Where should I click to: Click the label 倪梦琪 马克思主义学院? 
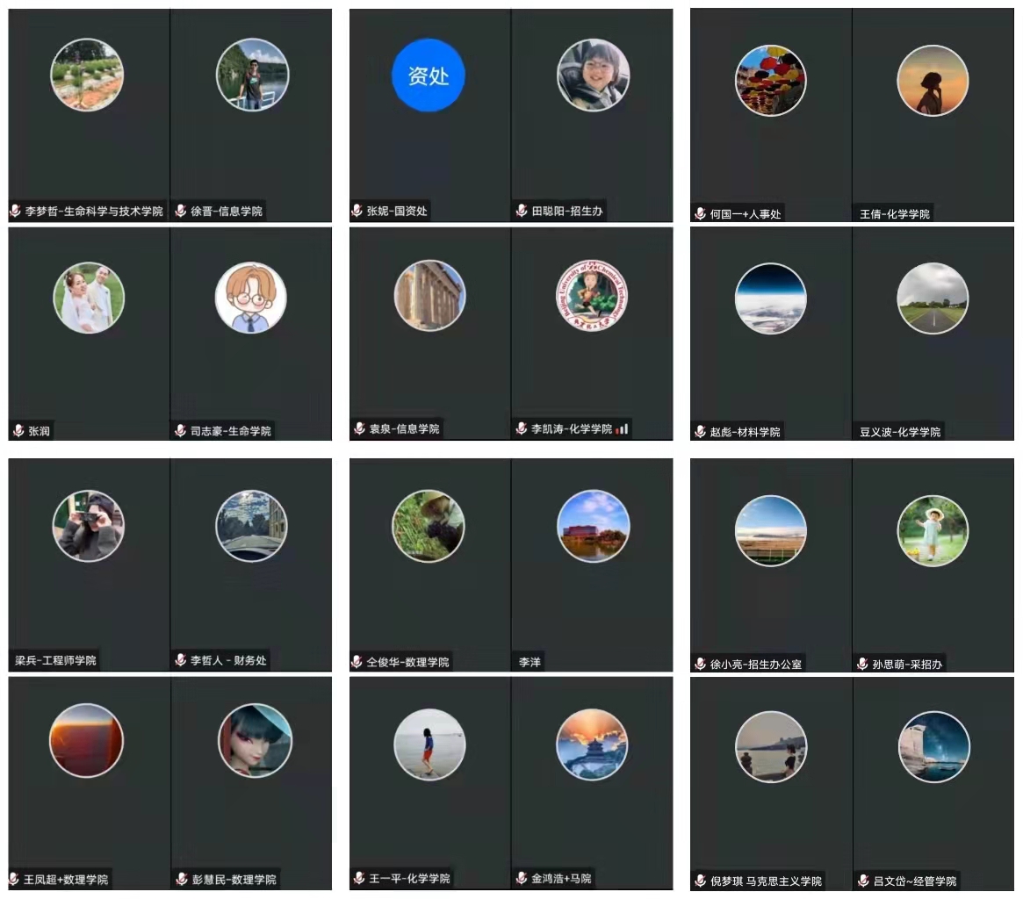tap(766, 881)
